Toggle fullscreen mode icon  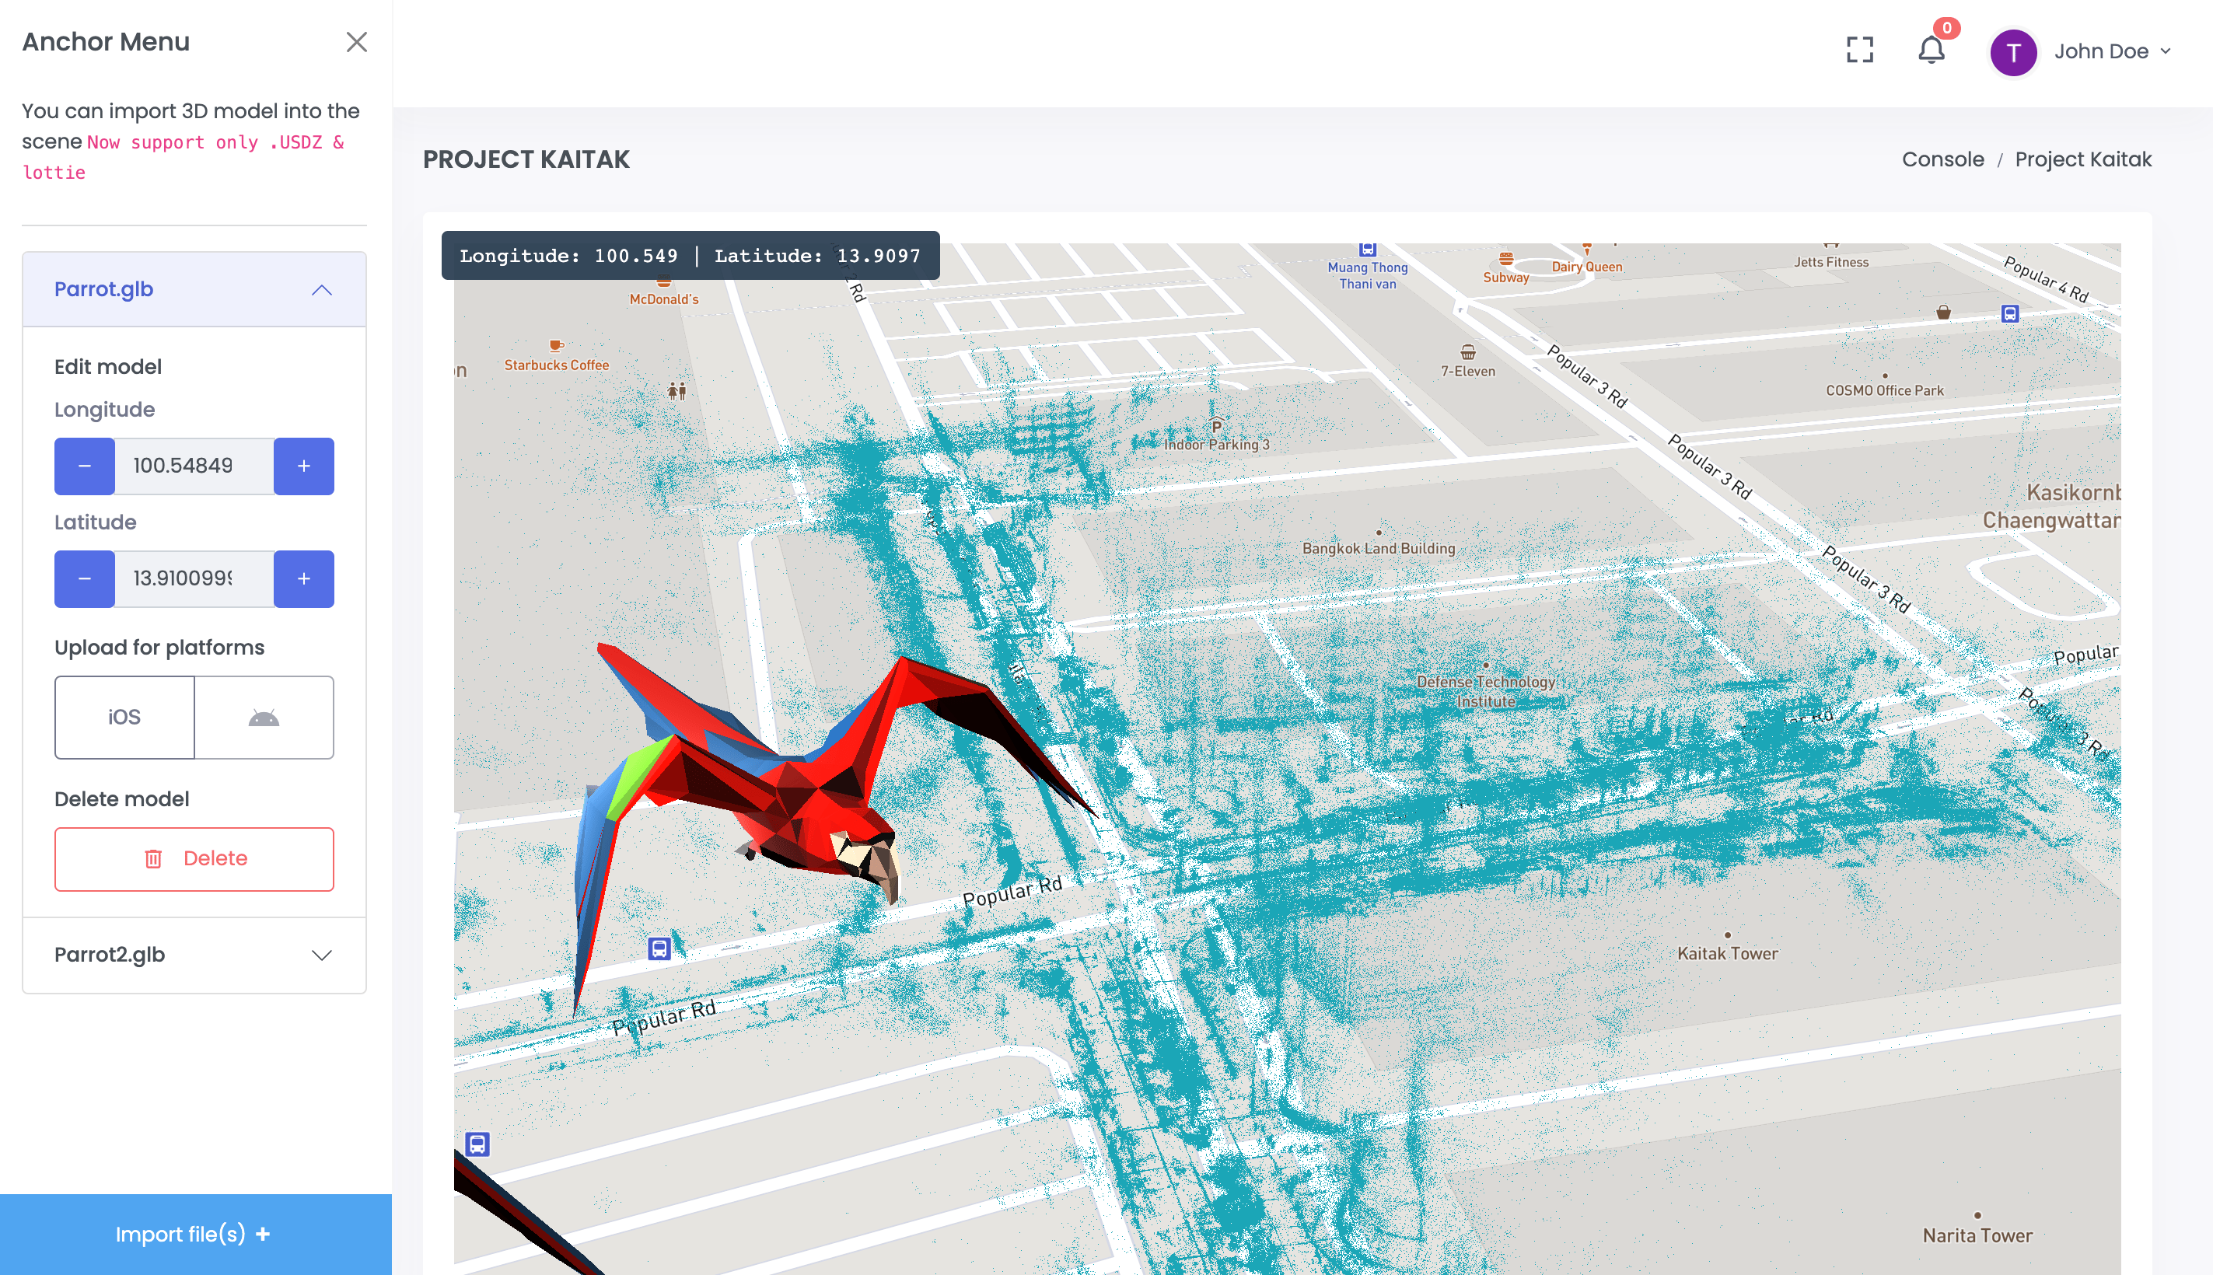pyautogui.click(x=1859, y=50)
